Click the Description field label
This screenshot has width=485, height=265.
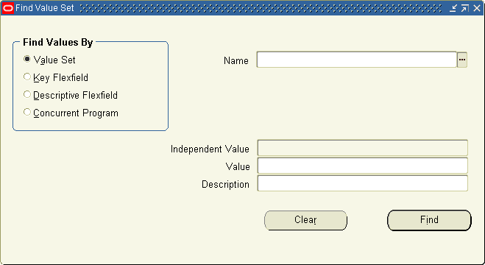point(225,184)
